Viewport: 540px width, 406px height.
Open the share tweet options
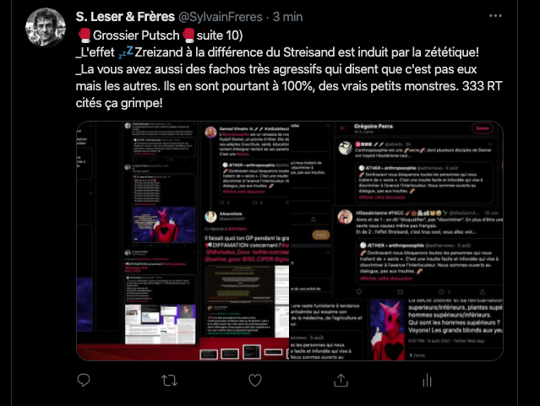341,380
